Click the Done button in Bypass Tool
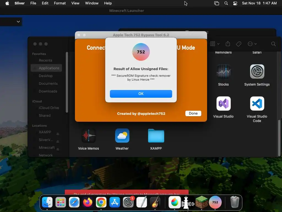 193,113
